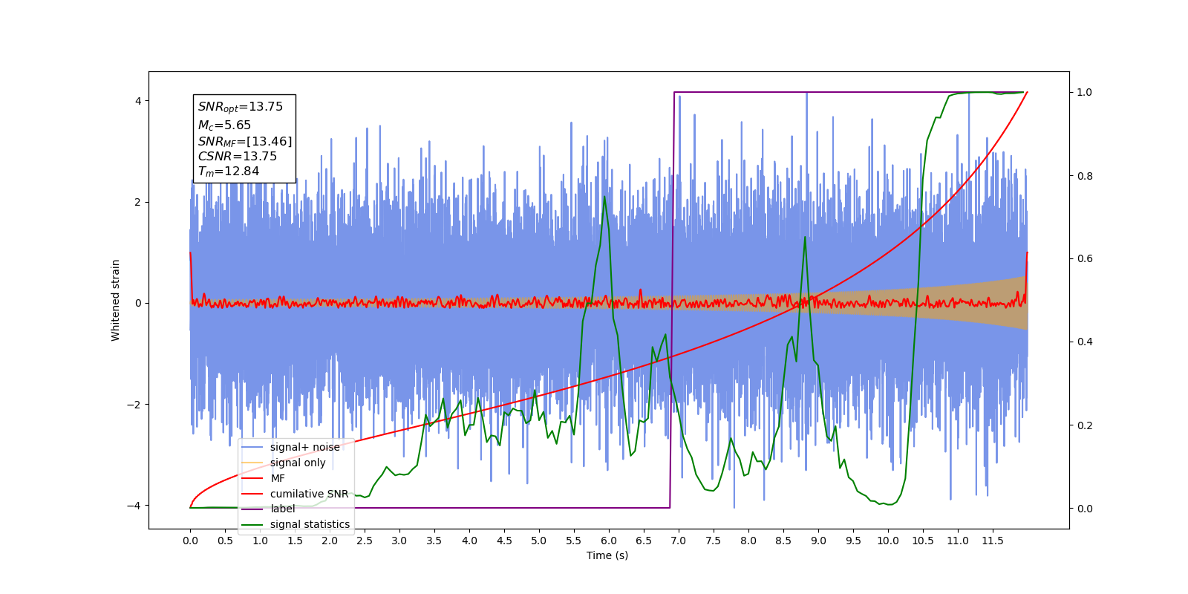
Task: Click the 'Whitened strain' y-axis label
Action: [x=115, y=300]
